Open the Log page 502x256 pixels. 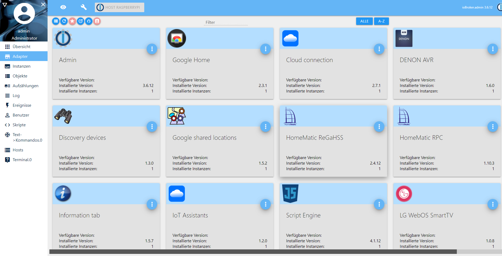coord(24,95)
